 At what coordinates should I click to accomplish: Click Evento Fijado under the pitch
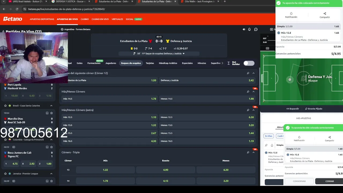pos(314,109)
